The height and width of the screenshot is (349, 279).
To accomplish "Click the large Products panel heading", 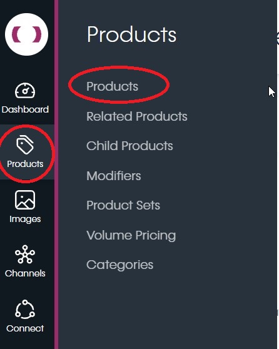I will (131, 34).
